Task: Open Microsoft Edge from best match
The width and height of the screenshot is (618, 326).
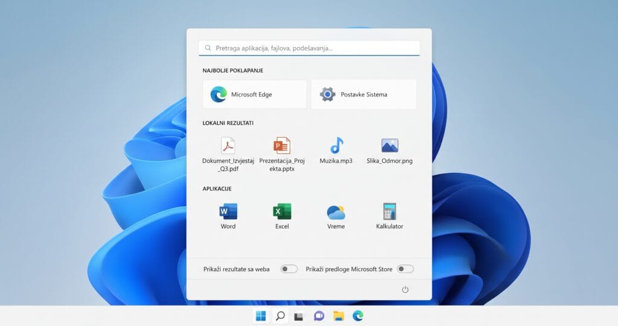Action: point(254,95)
